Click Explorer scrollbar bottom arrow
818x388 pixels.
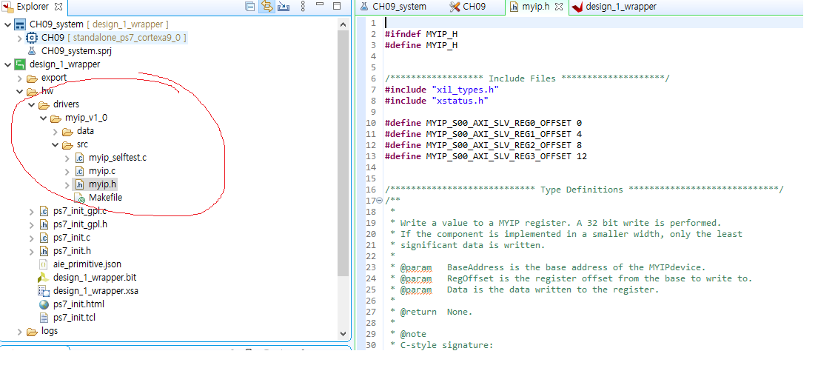pyautogui.click(x=343, y=333)
